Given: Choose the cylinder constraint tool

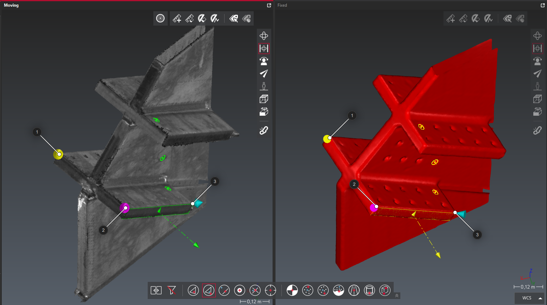Looking at the screenshot, I should pos(369,290).
